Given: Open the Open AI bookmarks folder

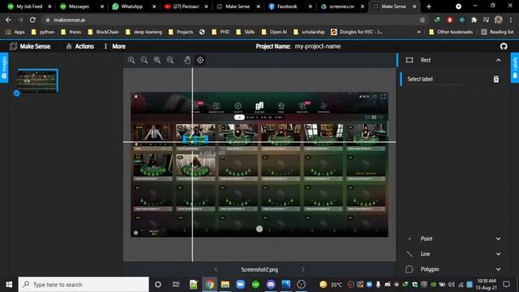Looking at the screenshot, I should (x=274, y=32).
